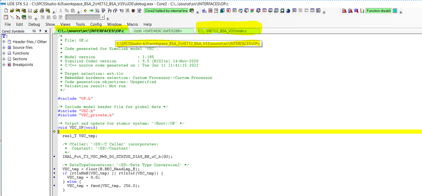Click the red R reset target icon
The width and height of the screenshot is (422, 196).
133,11
